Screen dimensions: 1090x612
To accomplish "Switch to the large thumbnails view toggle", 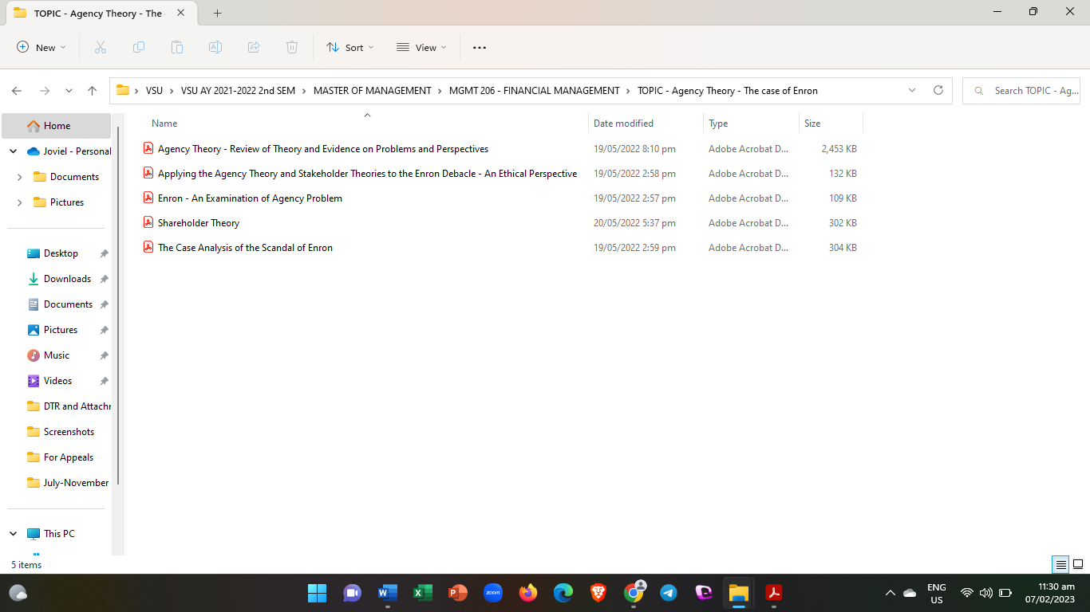I will pos(1078,565).
